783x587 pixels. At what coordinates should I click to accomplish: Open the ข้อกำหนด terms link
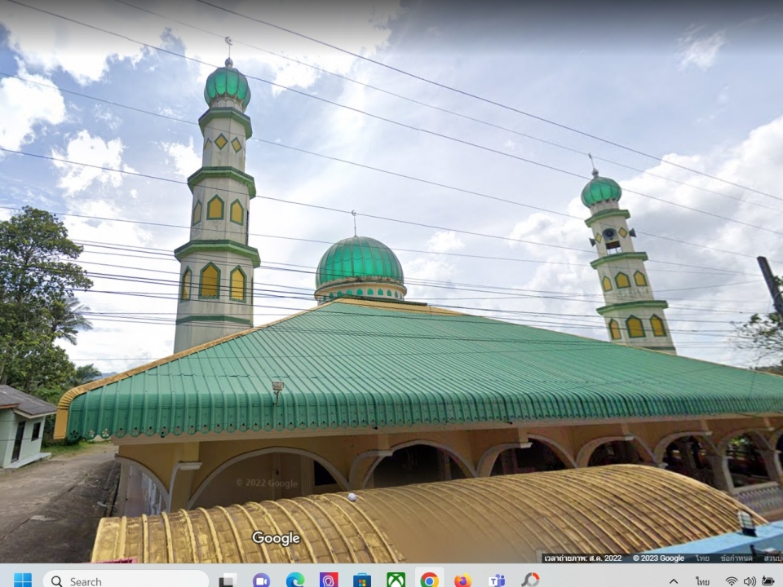737,558
